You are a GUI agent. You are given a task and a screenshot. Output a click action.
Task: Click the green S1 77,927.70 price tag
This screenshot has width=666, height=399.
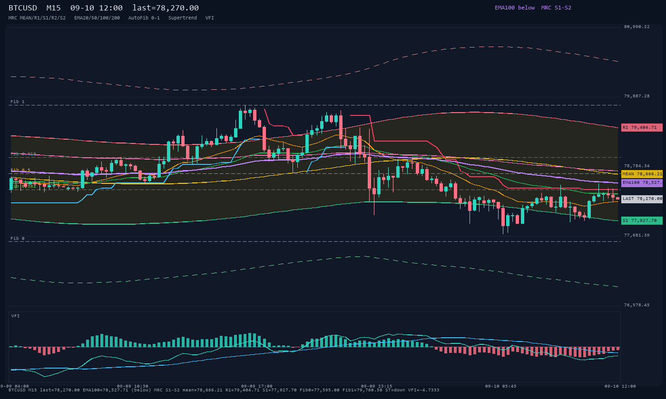(642, 220)
